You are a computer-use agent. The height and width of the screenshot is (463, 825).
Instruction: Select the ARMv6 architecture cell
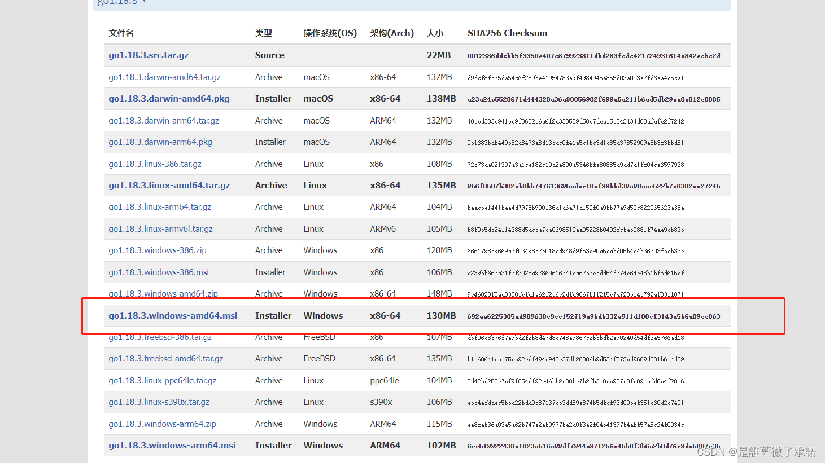(383, 229)
